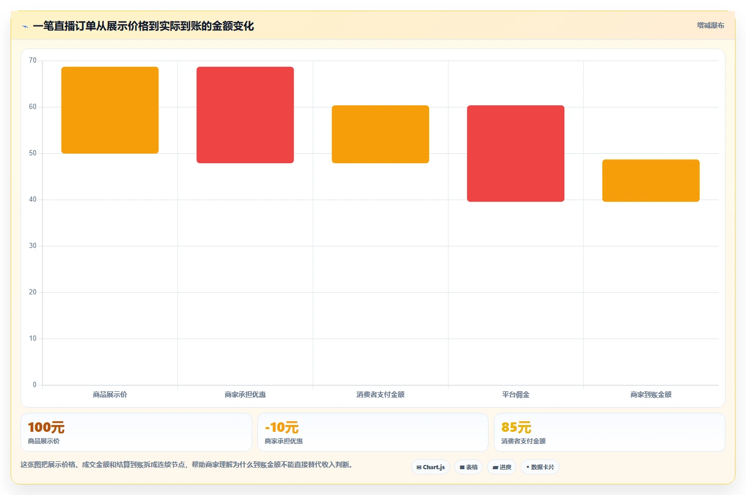
Task: Select the Chart.js tag chip
Action: [x=430, y=467]
